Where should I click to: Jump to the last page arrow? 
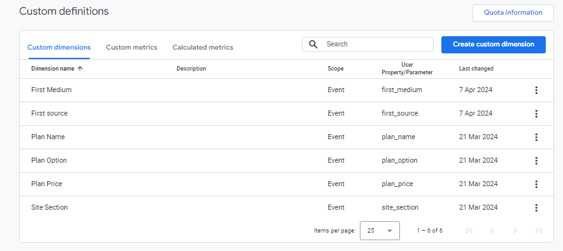pyautogui.click(x=538, y=231)
